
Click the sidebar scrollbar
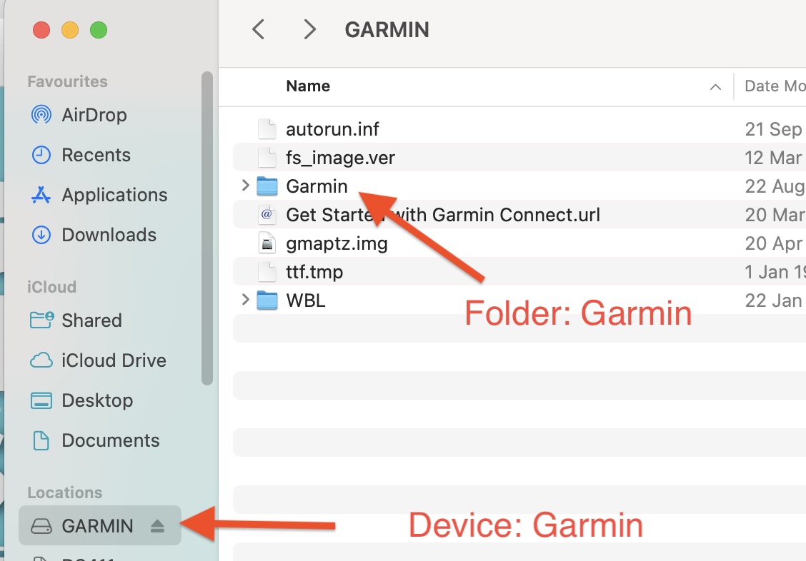pyautogui.click(x=207, y=228)
